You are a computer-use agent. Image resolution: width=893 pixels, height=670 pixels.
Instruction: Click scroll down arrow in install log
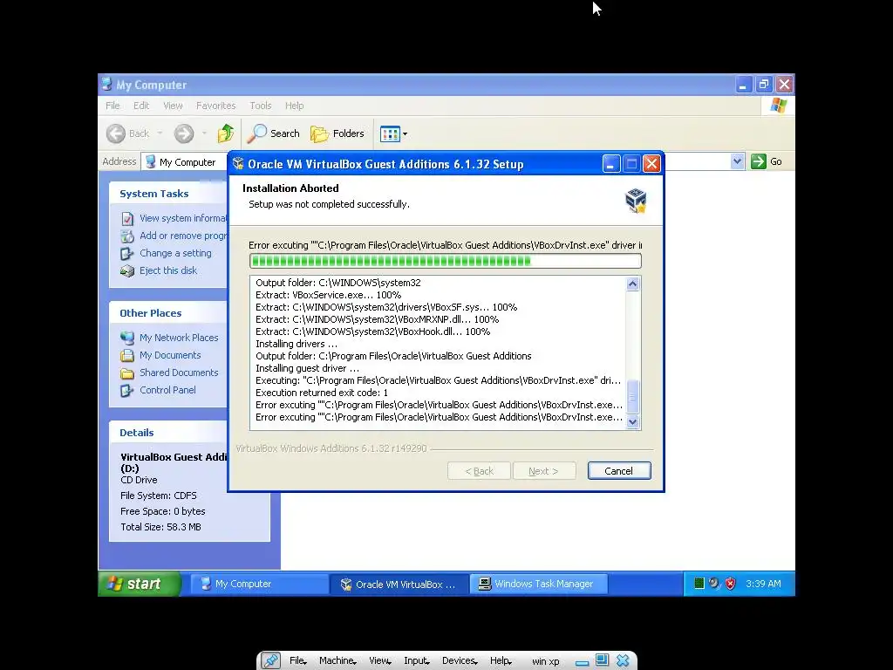tap(633, 422)
